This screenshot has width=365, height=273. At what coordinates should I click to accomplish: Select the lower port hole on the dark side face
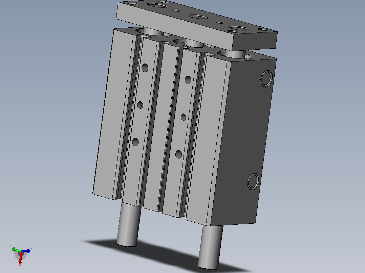(253, 181)
